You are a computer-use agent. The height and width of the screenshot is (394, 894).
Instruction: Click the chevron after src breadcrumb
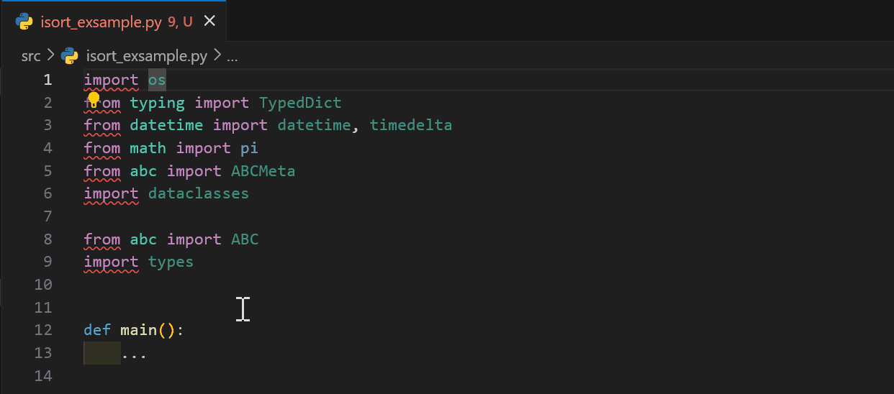51,56
